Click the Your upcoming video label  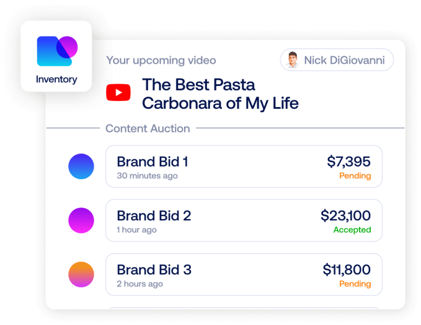click(161, 61)
